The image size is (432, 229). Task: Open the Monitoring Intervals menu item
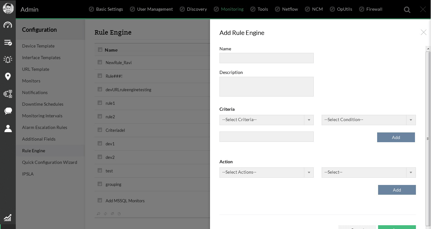[42, 116]
